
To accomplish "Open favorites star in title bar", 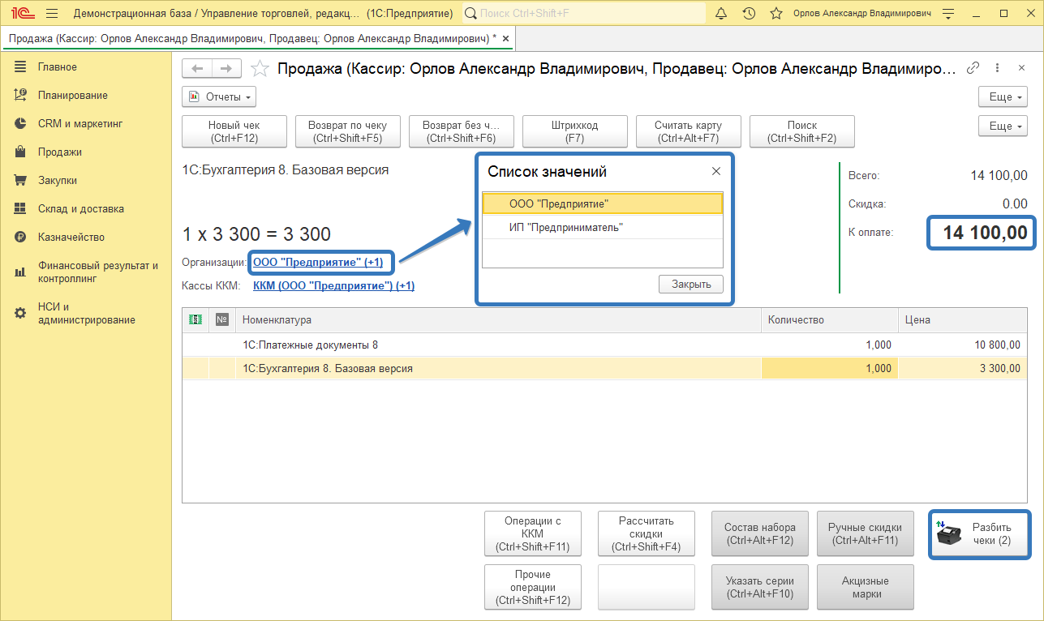I will pyautogui.click(x=775, y=14).
